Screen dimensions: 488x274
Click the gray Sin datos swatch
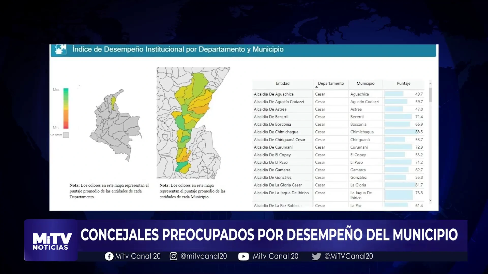tap(66, 135)
